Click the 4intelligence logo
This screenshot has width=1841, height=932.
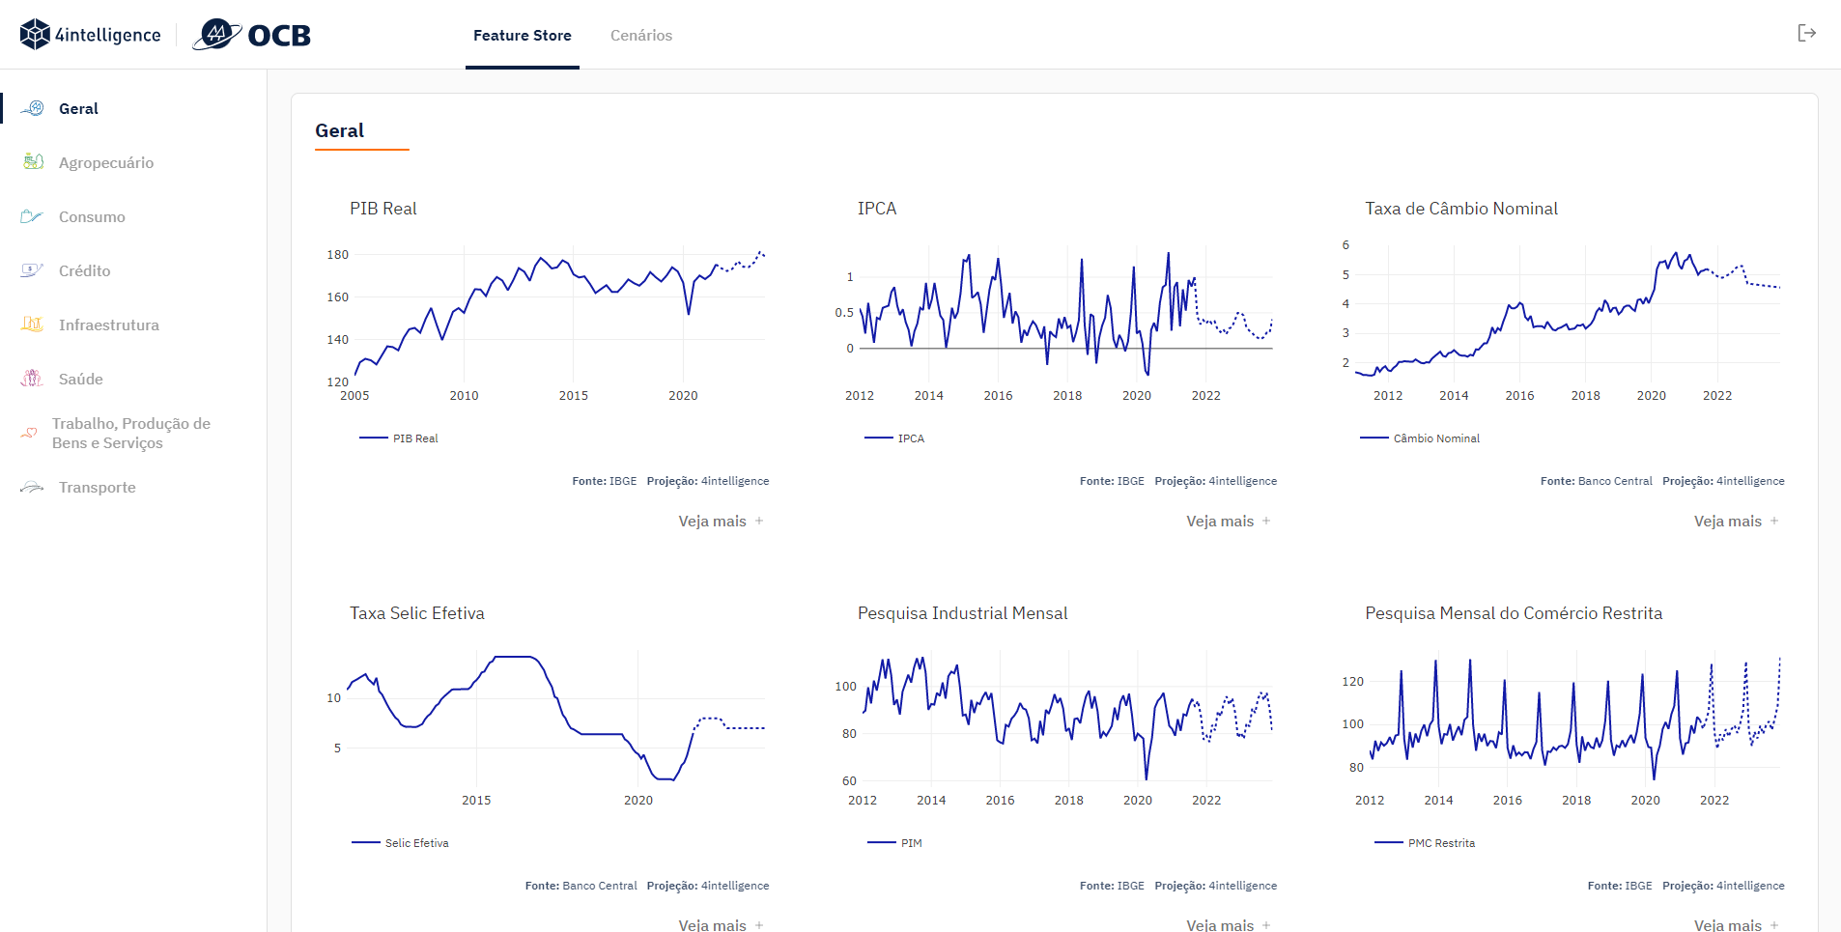pyautogui.click(x=91, y=35)
